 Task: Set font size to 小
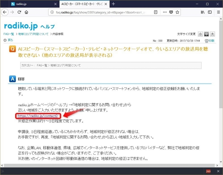(x=200, y=34)
